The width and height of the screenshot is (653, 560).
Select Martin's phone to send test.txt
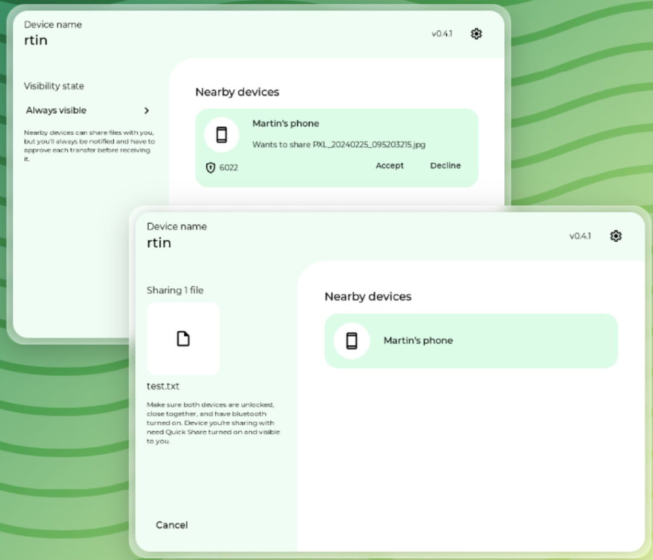click(471, 341)
